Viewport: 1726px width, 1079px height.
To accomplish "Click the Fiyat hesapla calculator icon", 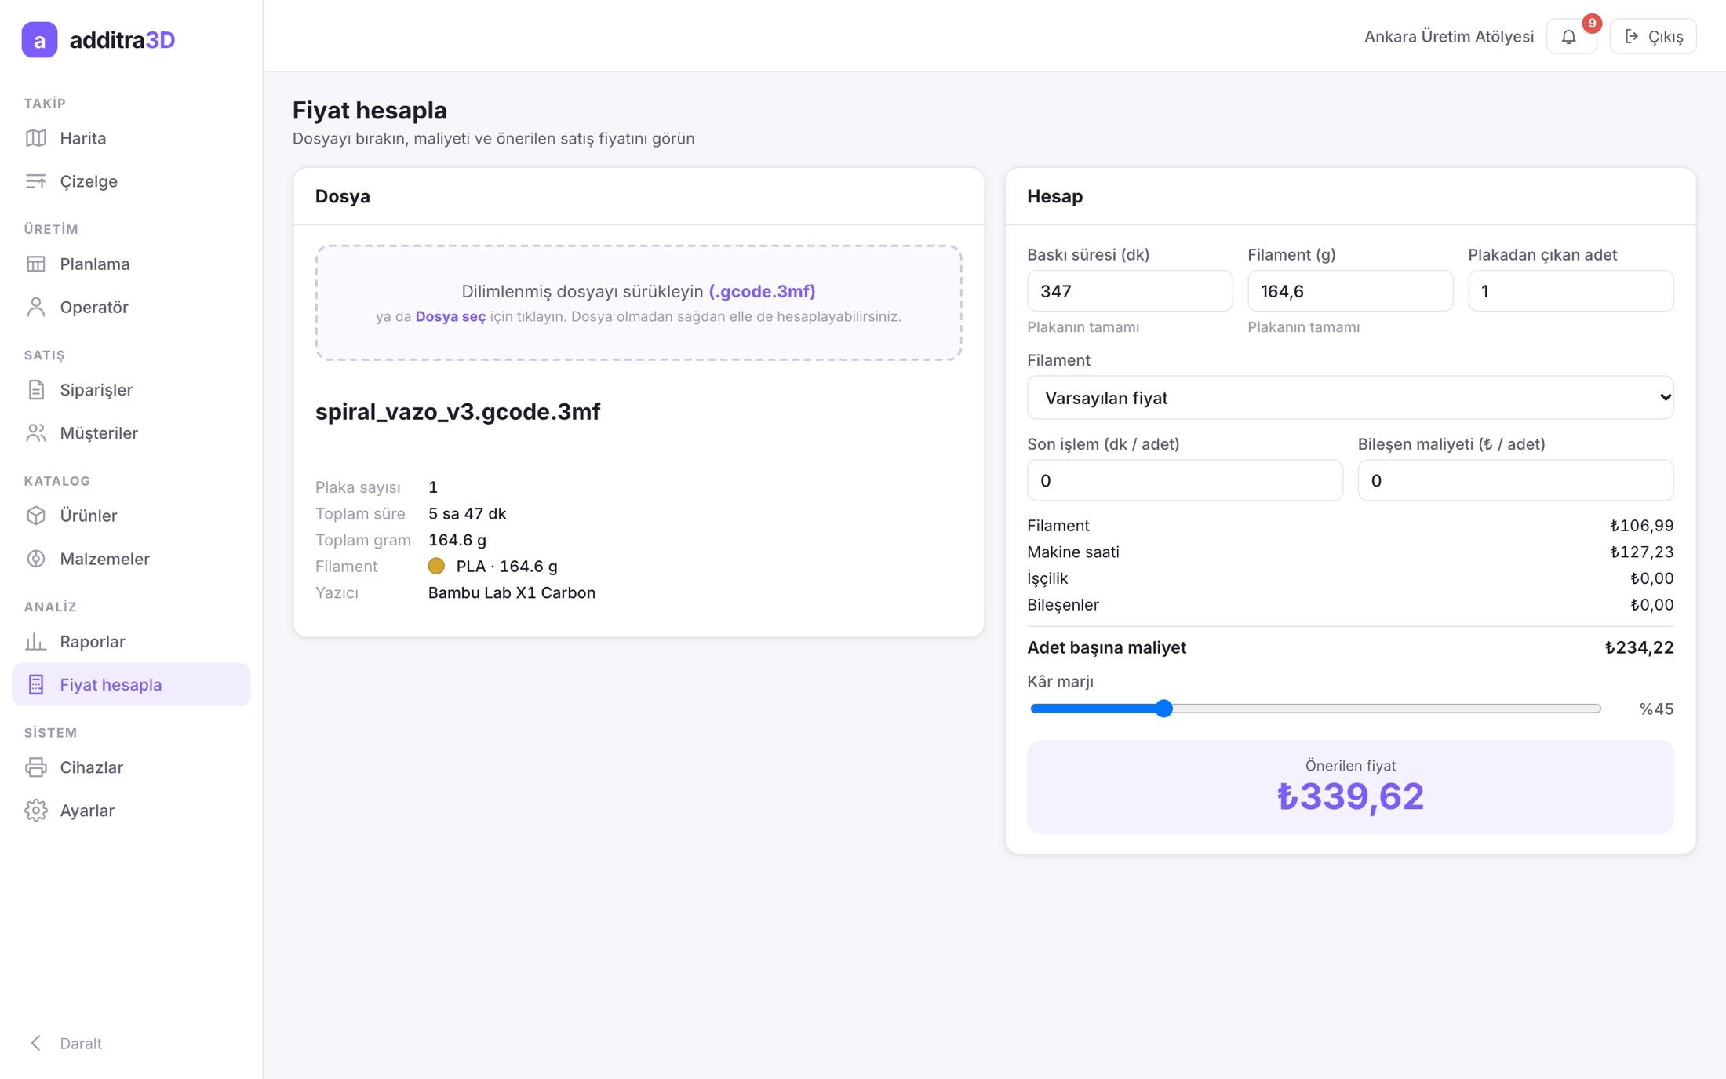I will click(36, 685).
